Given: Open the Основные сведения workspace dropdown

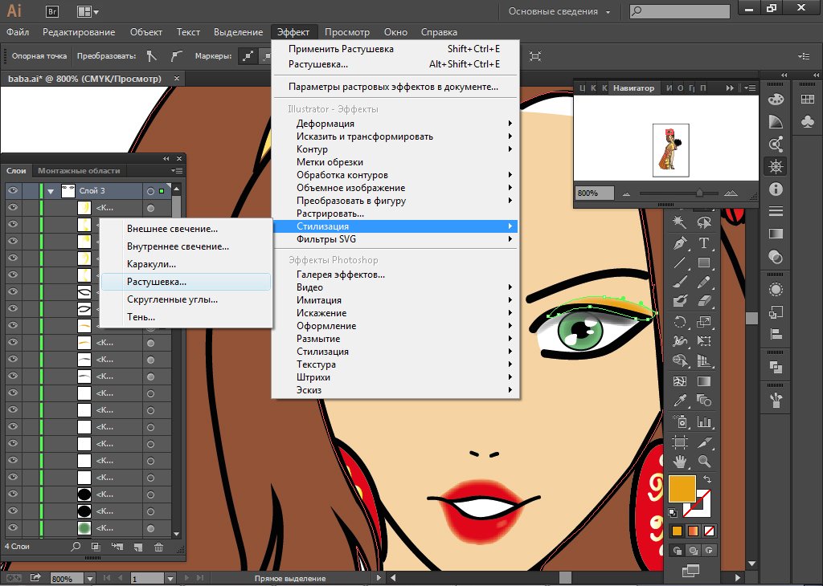Looking at the screenshot, I should pyautogui.click(x=559, y=11).
